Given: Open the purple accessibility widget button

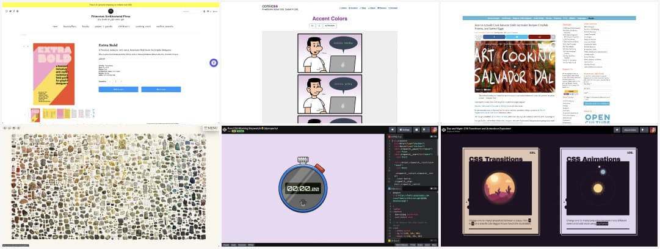Looking at the screenshot, I should point(214,63).
